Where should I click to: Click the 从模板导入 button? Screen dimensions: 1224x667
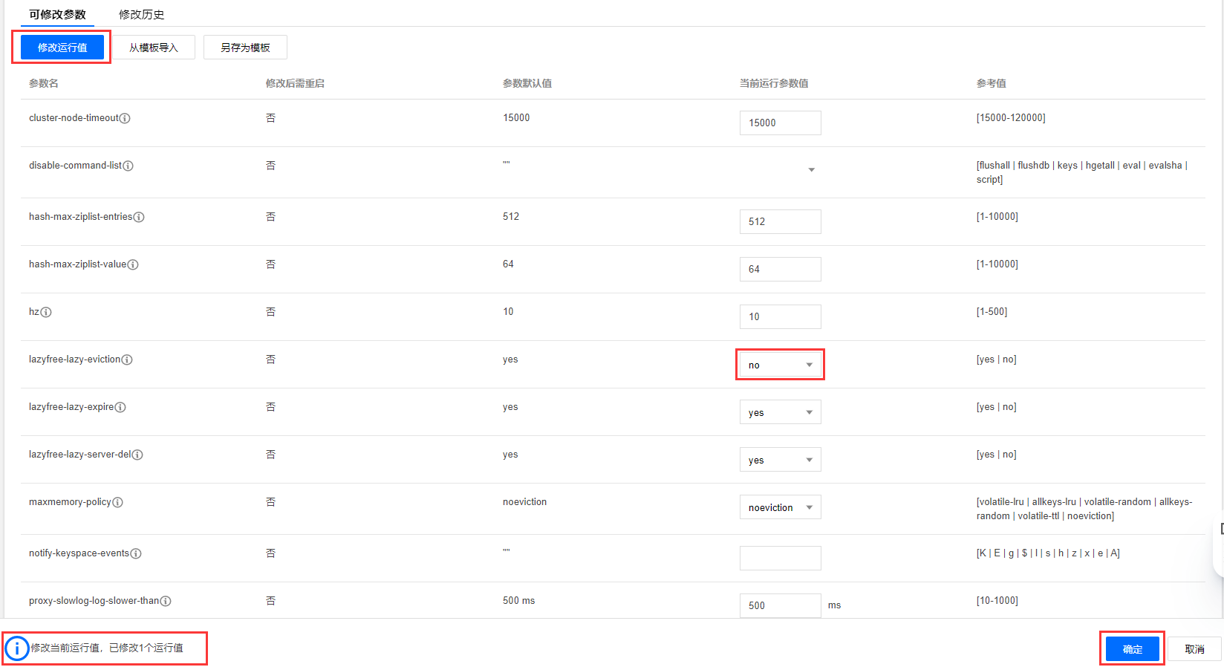[x=154, y=48]
